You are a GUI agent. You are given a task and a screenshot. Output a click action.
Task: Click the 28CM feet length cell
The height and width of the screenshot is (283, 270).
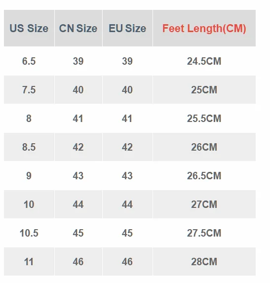tap(204, 262)
